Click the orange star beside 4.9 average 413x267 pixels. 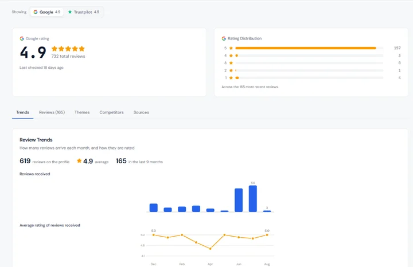coord(79,160)
